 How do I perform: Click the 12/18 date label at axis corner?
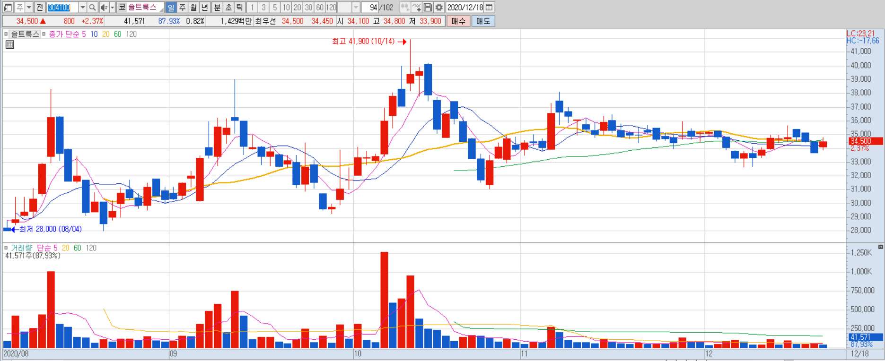point(859,353)
